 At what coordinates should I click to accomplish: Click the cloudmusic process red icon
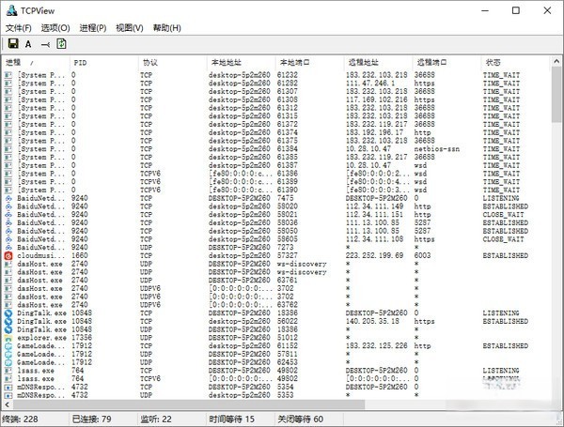click(8, 255)
